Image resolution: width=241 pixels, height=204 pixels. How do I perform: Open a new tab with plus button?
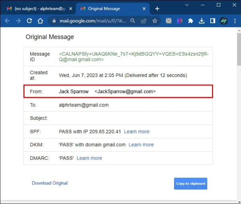[157, 9]
